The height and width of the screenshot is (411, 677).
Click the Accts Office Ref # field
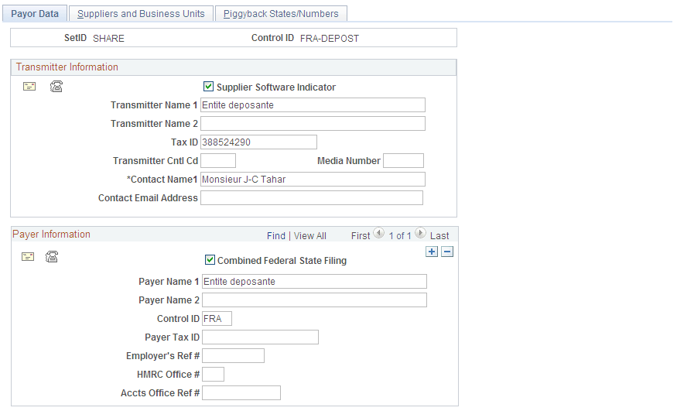click(x=241, y=393)
